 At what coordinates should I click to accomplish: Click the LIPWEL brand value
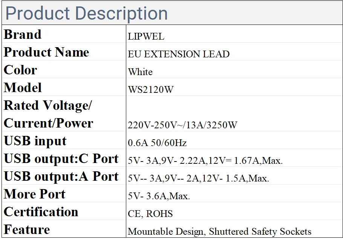tap(146, 37)
